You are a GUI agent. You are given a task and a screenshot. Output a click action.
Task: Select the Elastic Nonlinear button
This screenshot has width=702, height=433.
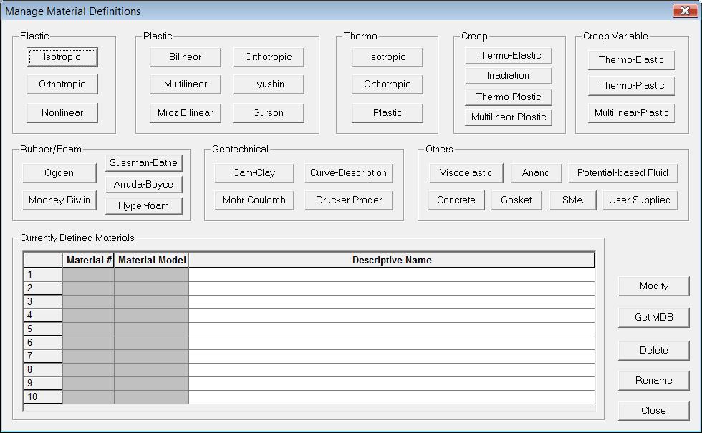pyautogui.click(x=62, y=113)
